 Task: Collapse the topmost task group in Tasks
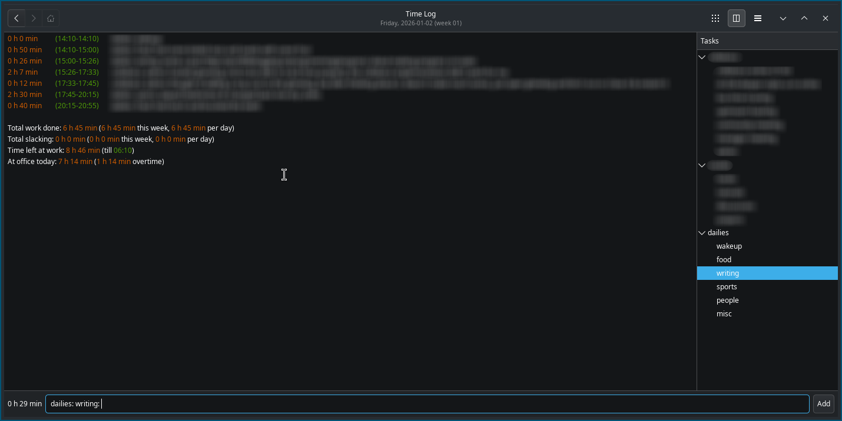702,58
